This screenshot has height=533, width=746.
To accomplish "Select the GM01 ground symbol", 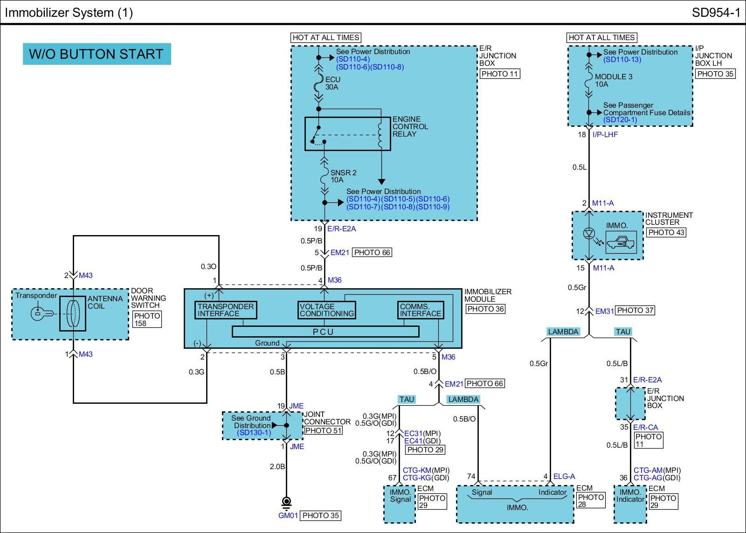I will point(286,502).
